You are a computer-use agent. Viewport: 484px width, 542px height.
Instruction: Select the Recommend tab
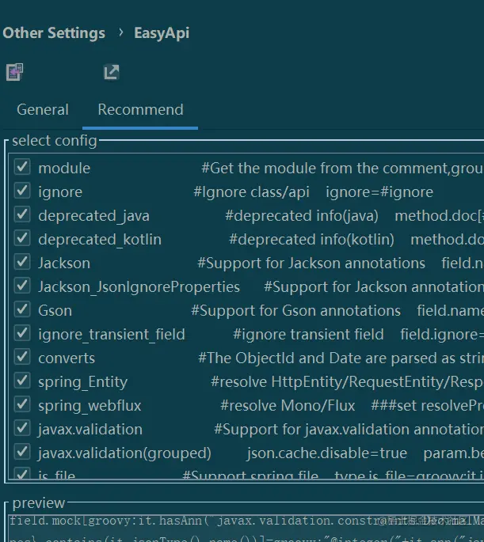click(140, 110)
